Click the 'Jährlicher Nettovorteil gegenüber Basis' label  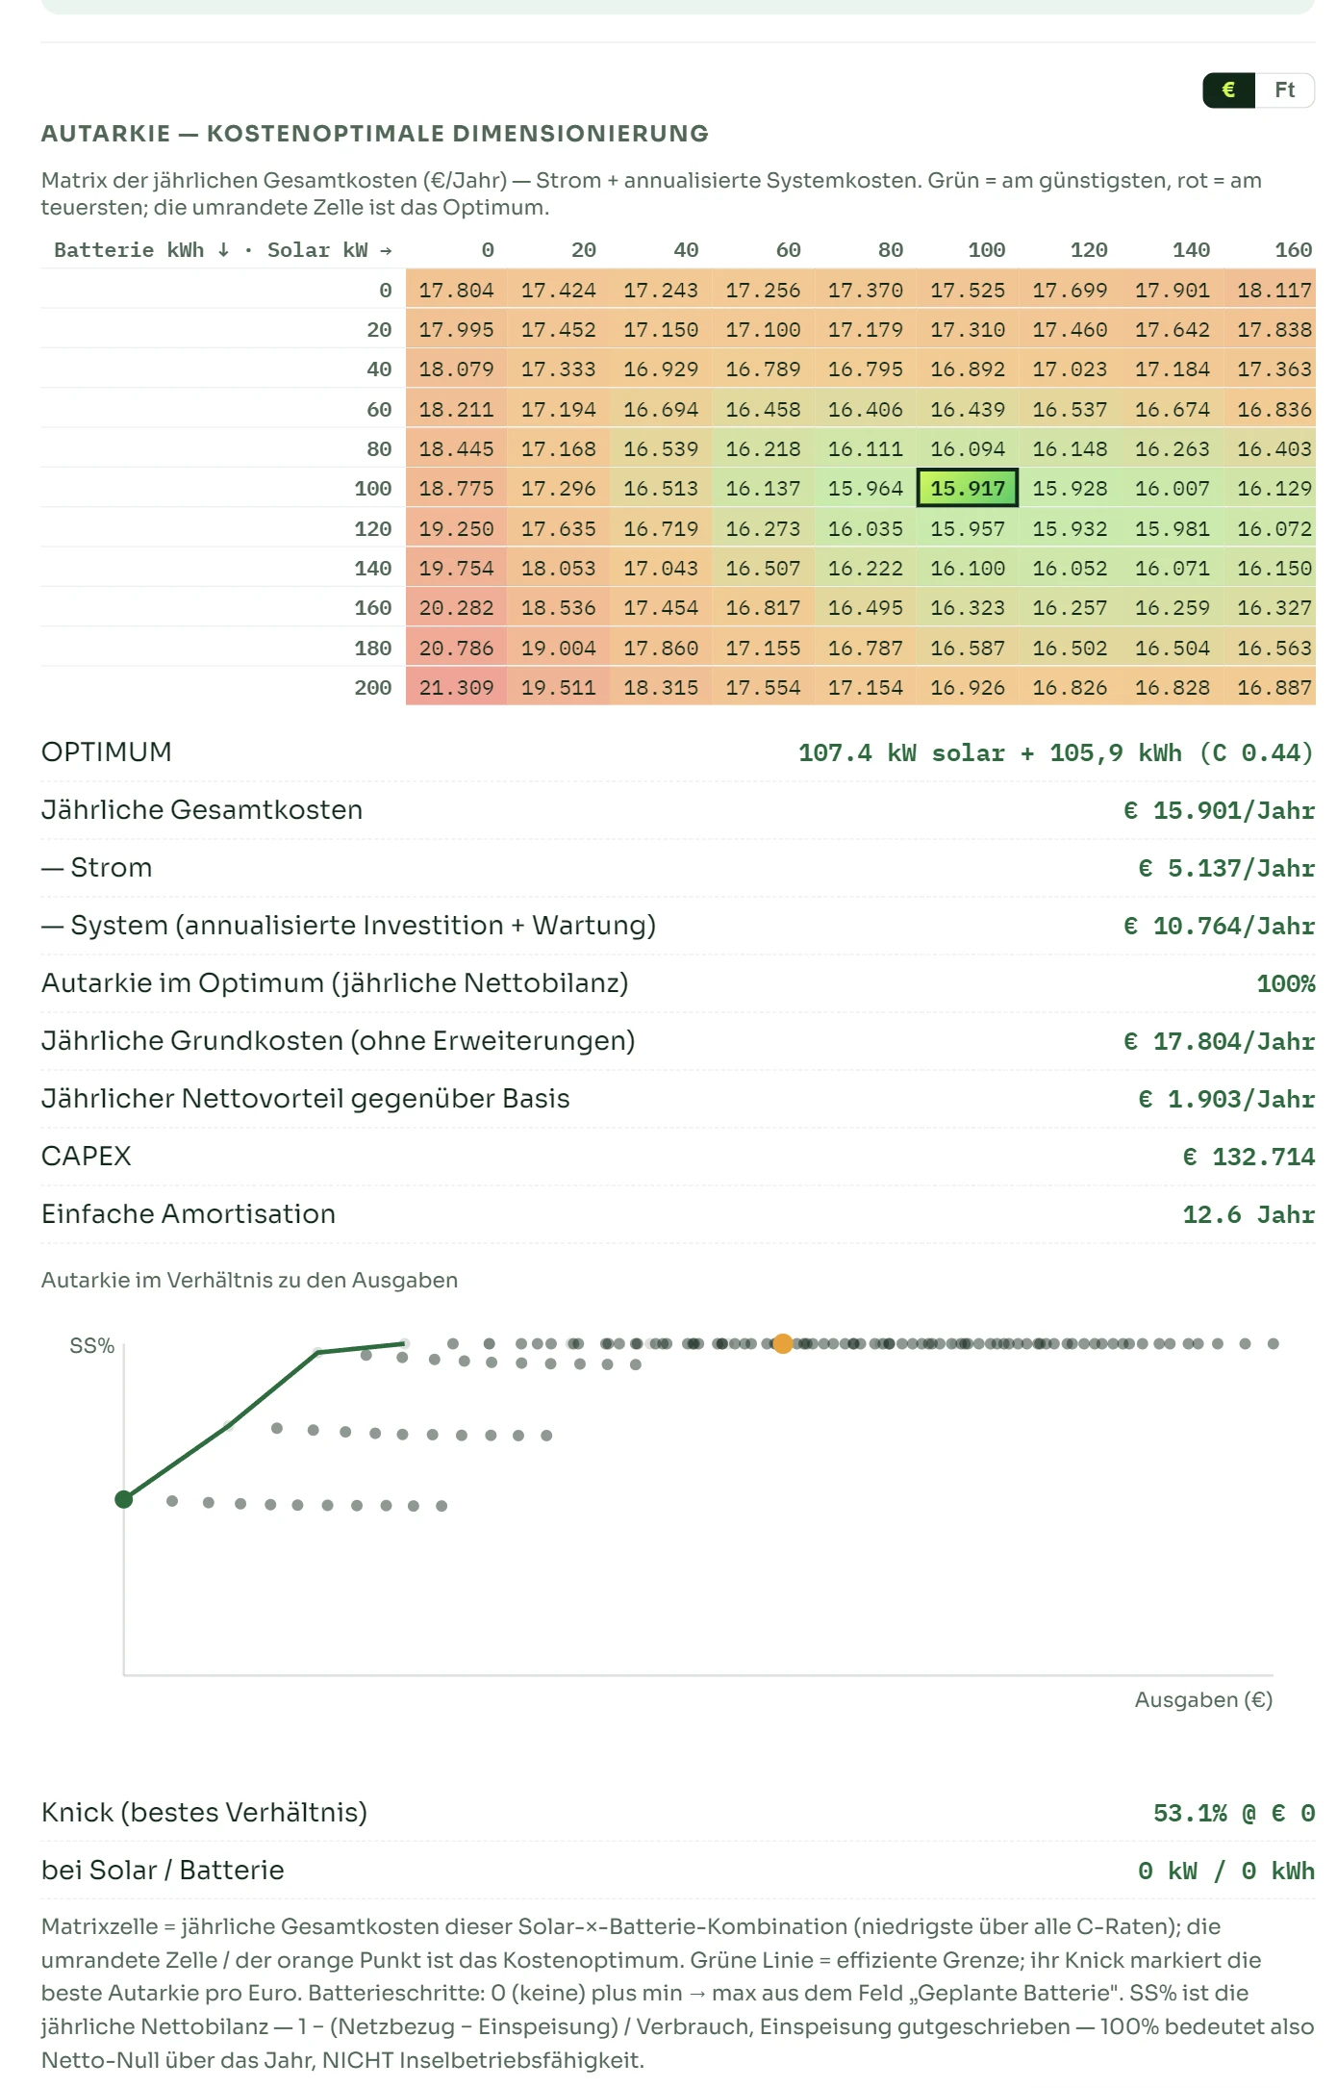pyautogui.click(x=306, y=1099)
